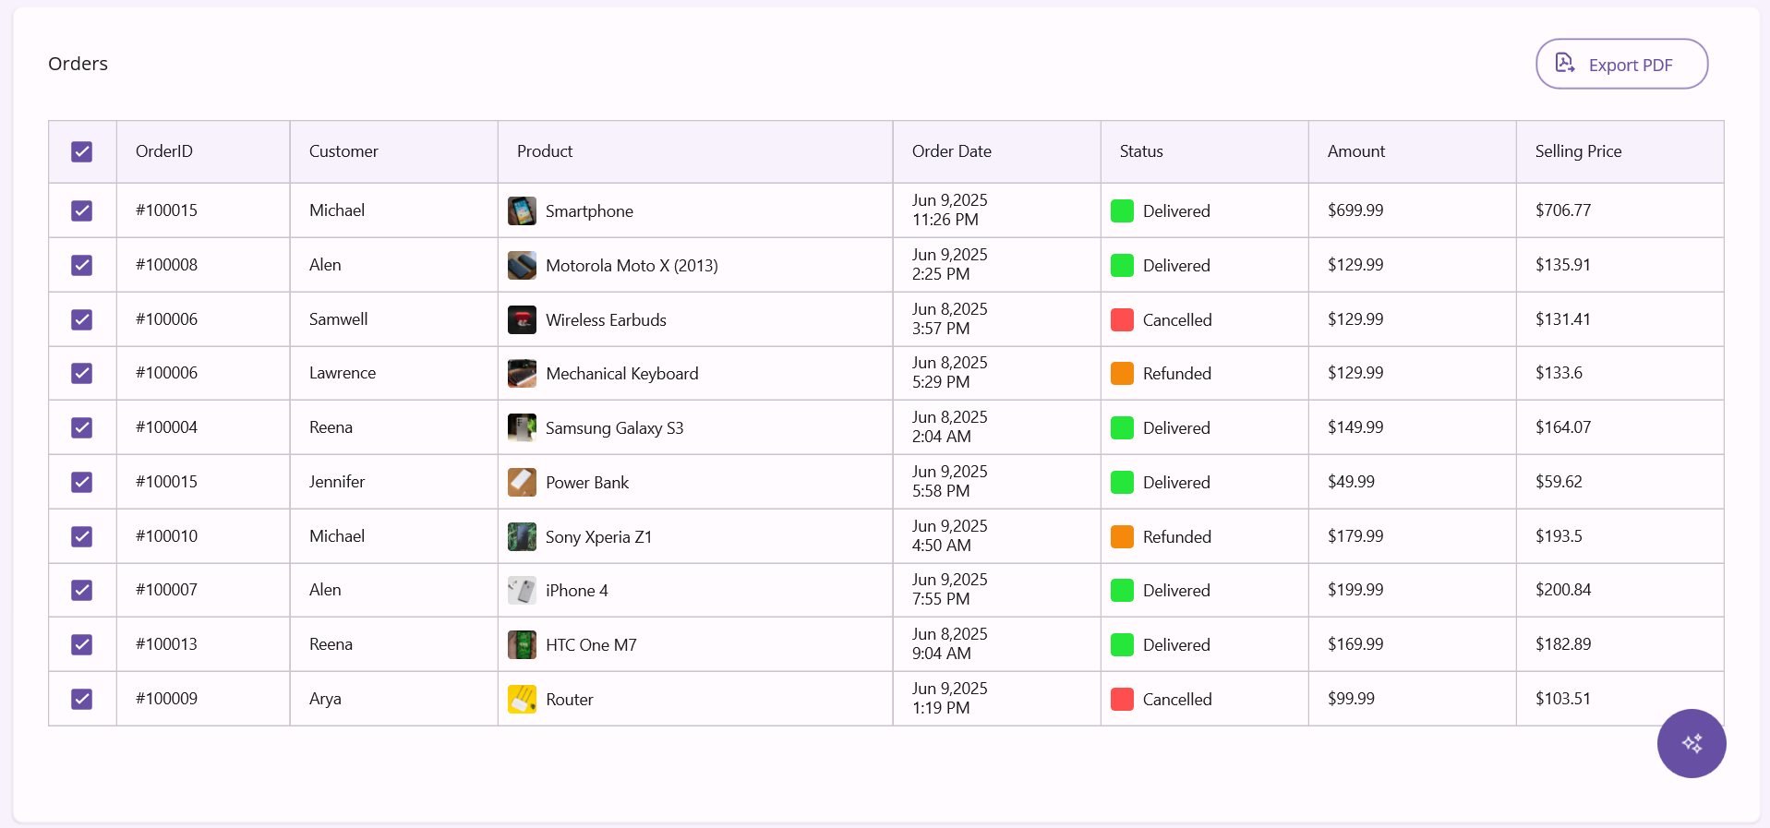The width and height of the screenshot is (1770, 828).
Task: Uncheck the Smartphone order row checkbox
Action: coord(82,210)
